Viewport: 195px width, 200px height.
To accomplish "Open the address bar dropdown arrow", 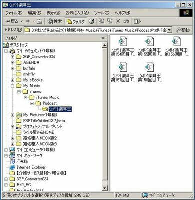I will coord(169,30).
